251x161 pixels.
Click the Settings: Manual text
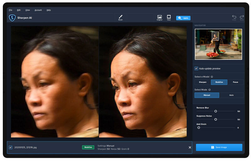pyautogui.click(x=106, y=146)
